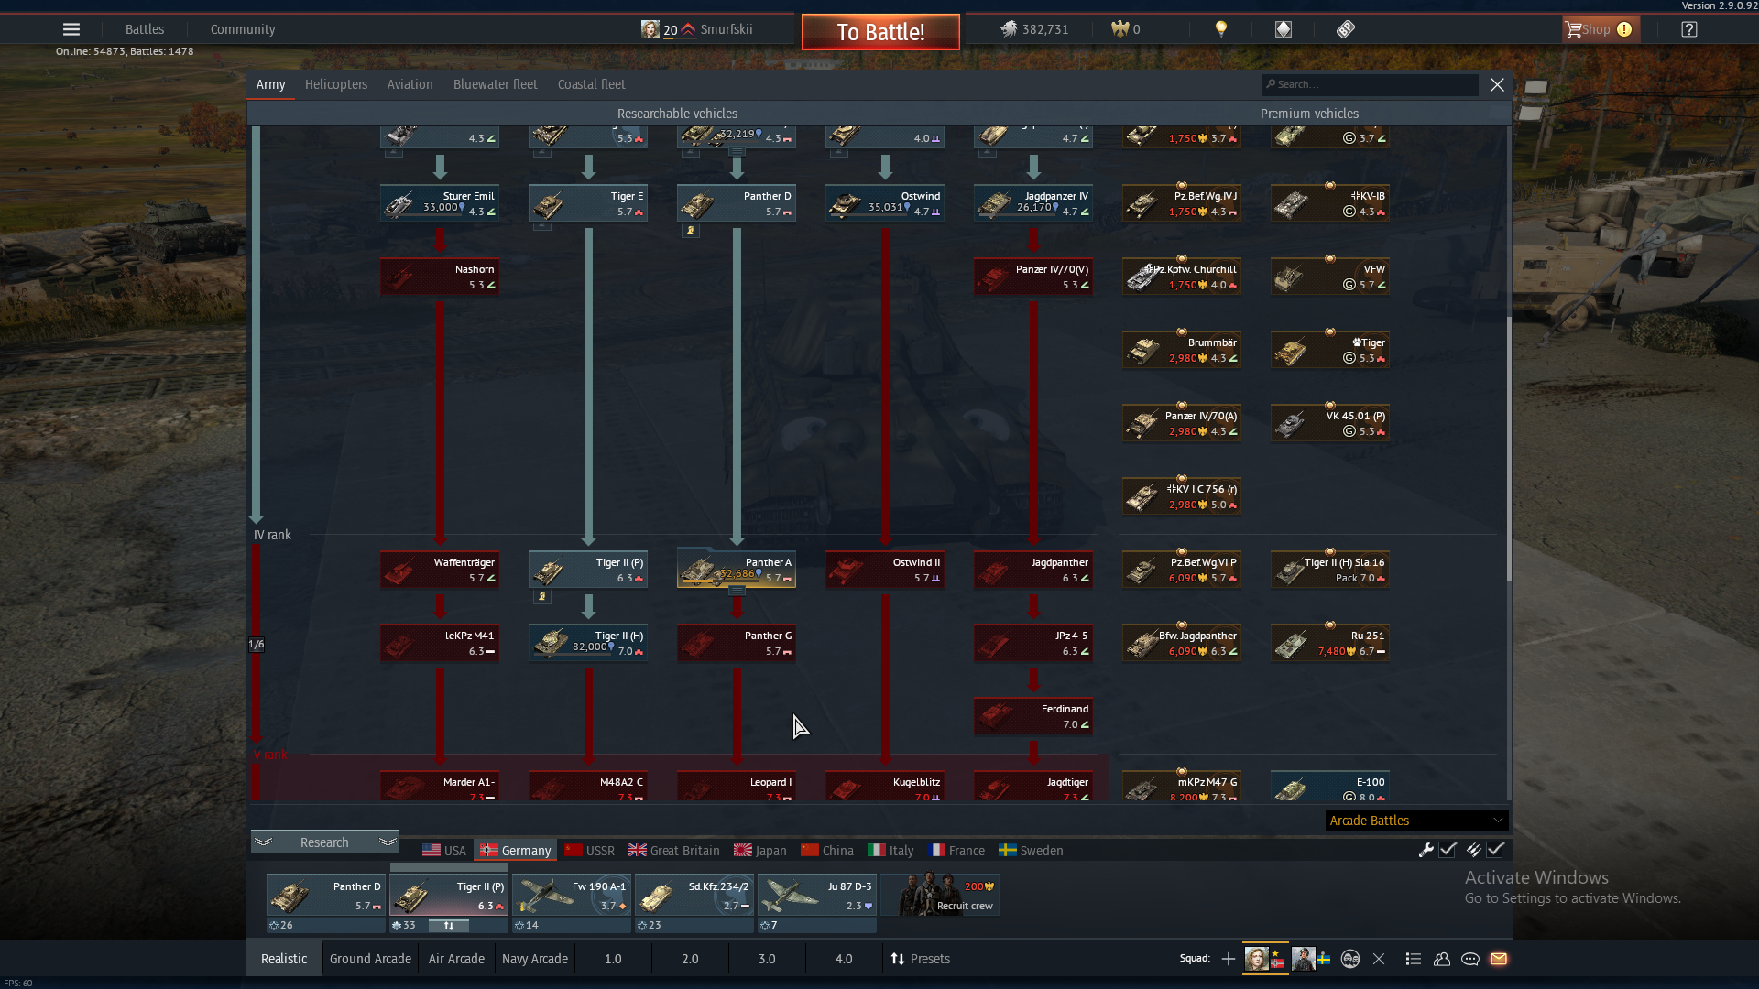Open the squad members faces icon
Screen dimensions: 1759x989
pos(1350,959)
